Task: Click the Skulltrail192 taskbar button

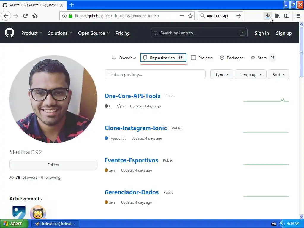Action: [55, 224]
